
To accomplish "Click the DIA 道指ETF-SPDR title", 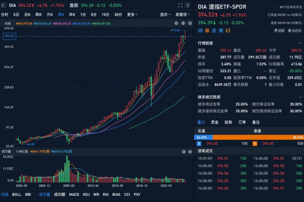I will (x=222, y=7).
